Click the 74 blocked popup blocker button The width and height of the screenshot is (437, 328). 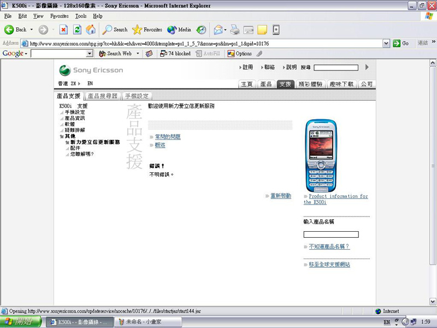(x=175, y=54)
